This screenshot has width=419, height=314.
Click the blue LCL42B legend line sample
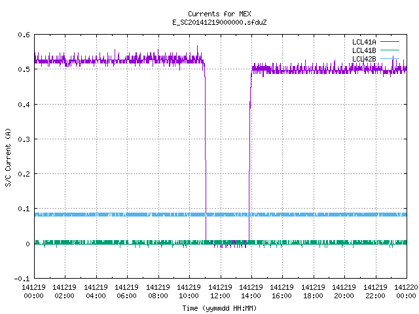pos(390,58)
